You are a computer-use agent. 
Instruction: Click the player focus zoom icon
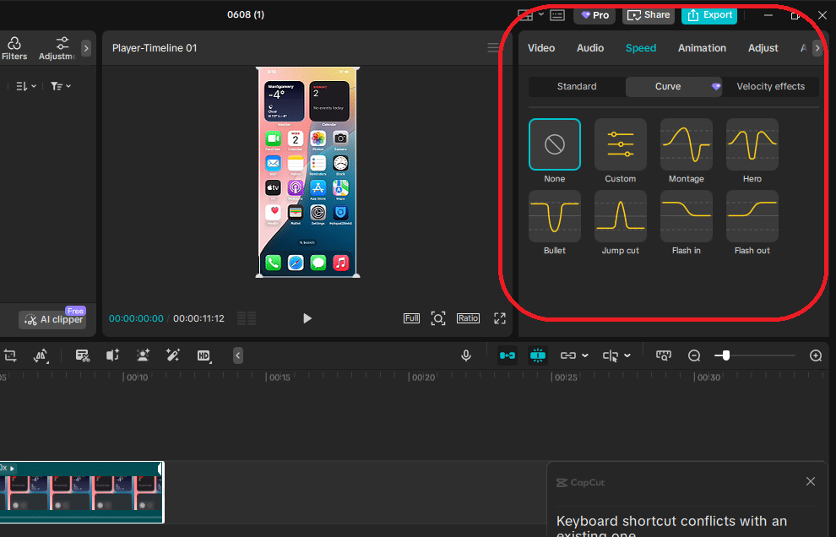click(x=437, y=318)
